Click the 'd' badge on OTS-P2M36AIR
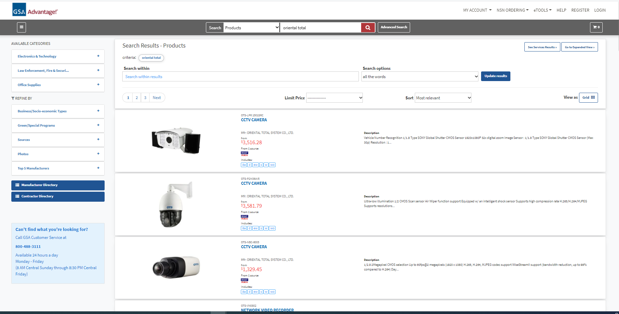This screenshot has height=314, width=619. point(250,228)
